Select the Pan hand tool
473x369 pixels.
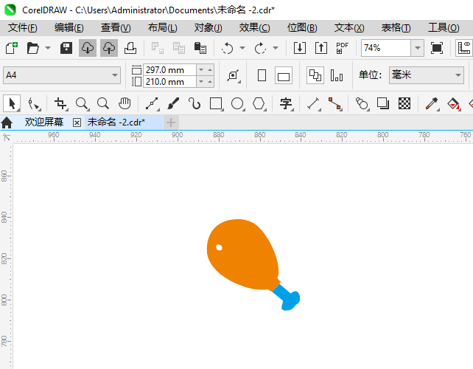[125, 103]
